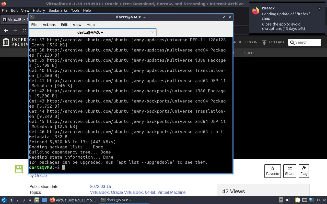
Task: Click the '42 Views' text
Action: point(233,191)
